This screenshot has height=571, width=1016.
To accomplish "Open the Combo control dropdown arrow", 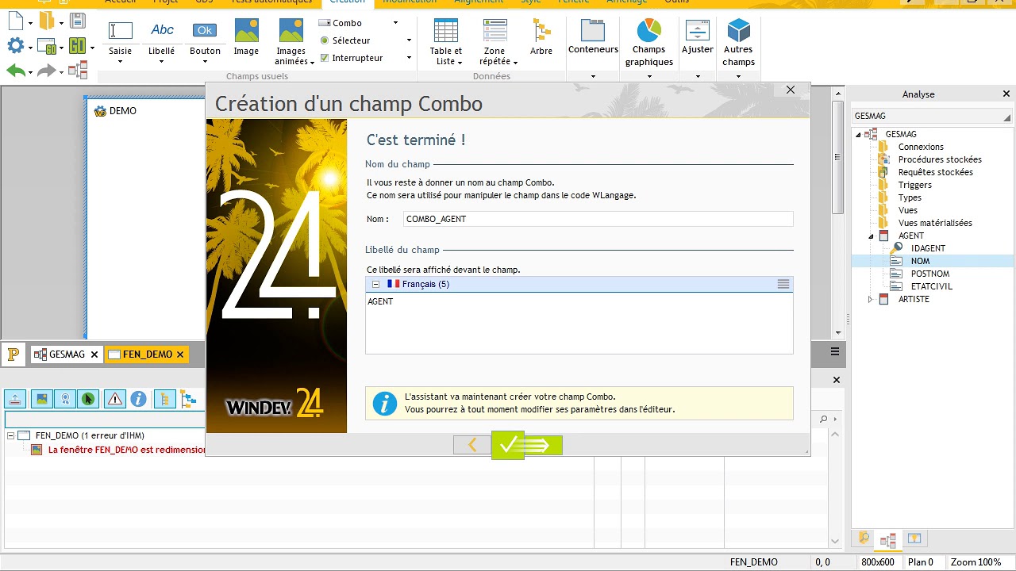I will click(395, 23).
